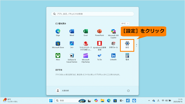Click the battery status tray icon
The image size is (185, 104).
coord(170,101)
